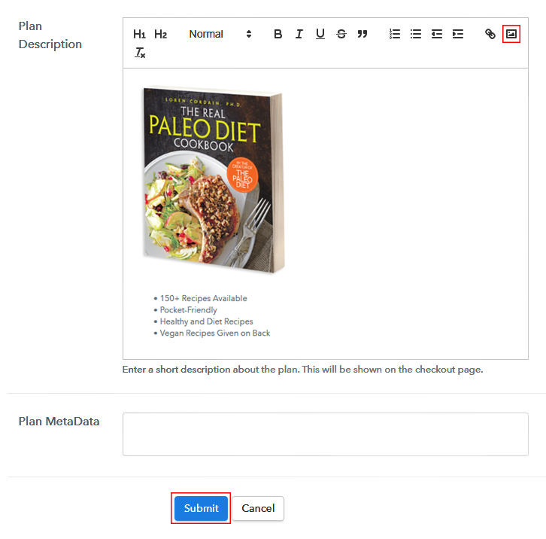The height and width of the screenshot is (539, 546).
Task: Focus the Plan MetaData text field
Action: pos(325,434)
